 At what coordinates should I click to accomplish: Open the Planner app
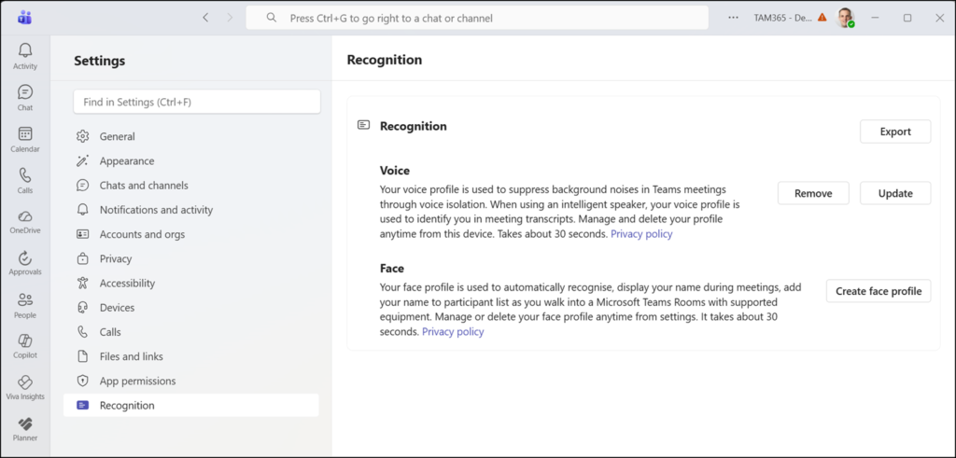tap(25, 429)
